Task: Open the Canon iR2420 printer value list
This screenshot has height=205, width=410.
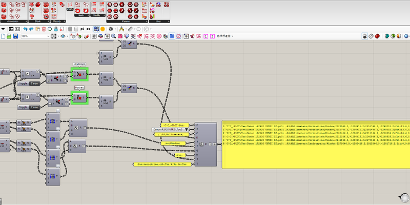Action: (171, 130)
